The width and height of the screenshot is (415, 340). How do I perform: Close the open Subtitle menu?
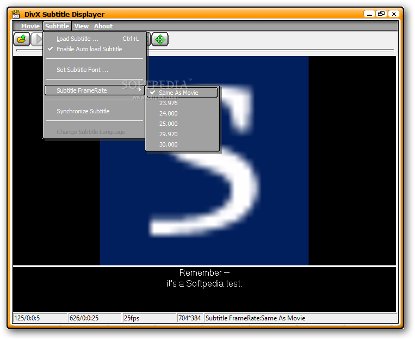pos(57,26)
